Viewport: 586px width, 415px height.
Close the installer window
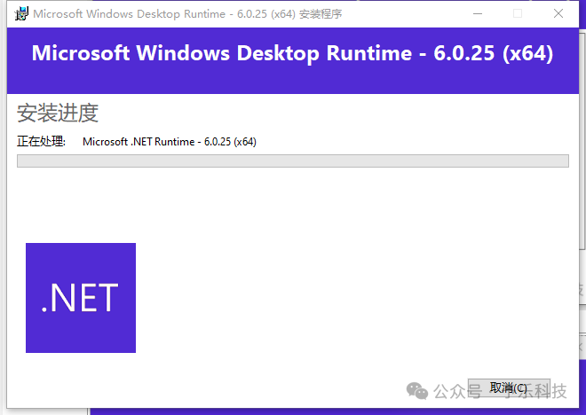[x=558, y=14]
